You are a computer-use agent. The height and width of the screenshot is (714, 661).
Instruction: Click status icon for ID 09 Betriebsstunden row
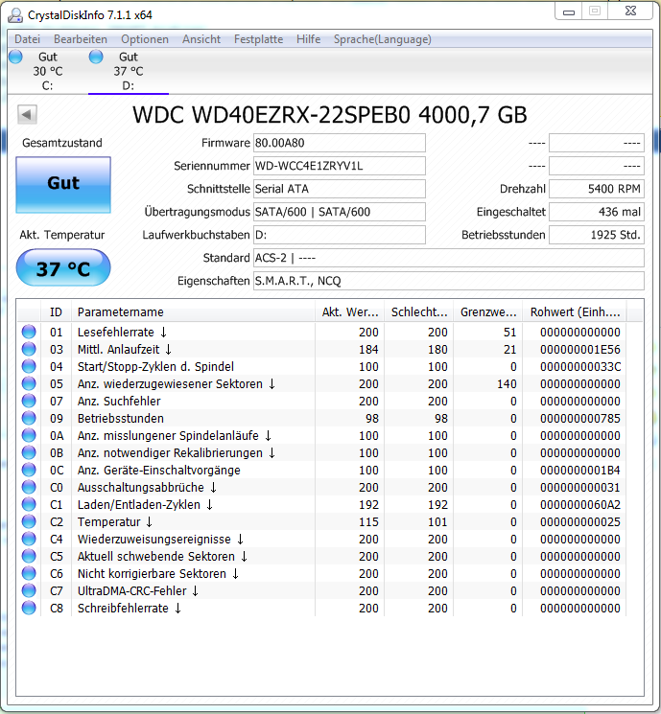(29, 419)
